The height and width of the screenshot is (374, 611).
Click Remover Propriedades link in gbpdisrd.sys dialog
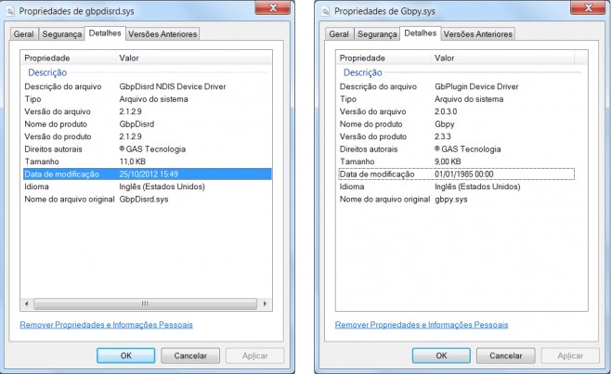pos(106,325)
